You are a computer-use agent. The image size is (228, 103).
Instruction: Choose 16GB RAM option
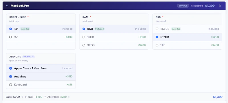pyautogui.click(x=114, y=37)
